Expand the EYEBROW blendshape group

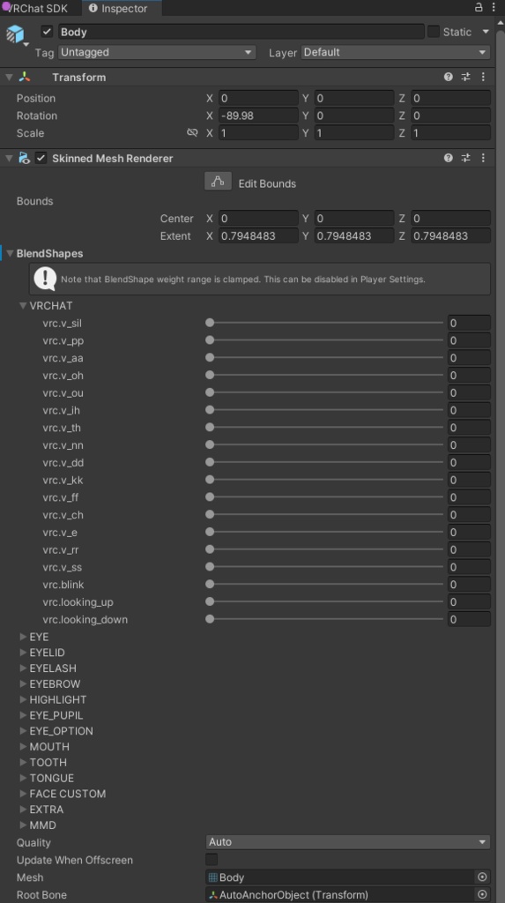click(x=23, y=683)
